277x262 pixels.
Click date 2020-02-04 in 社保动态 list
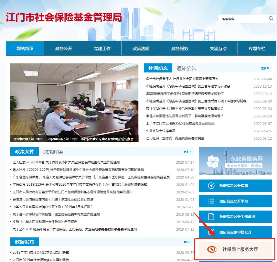click(262, 79)
